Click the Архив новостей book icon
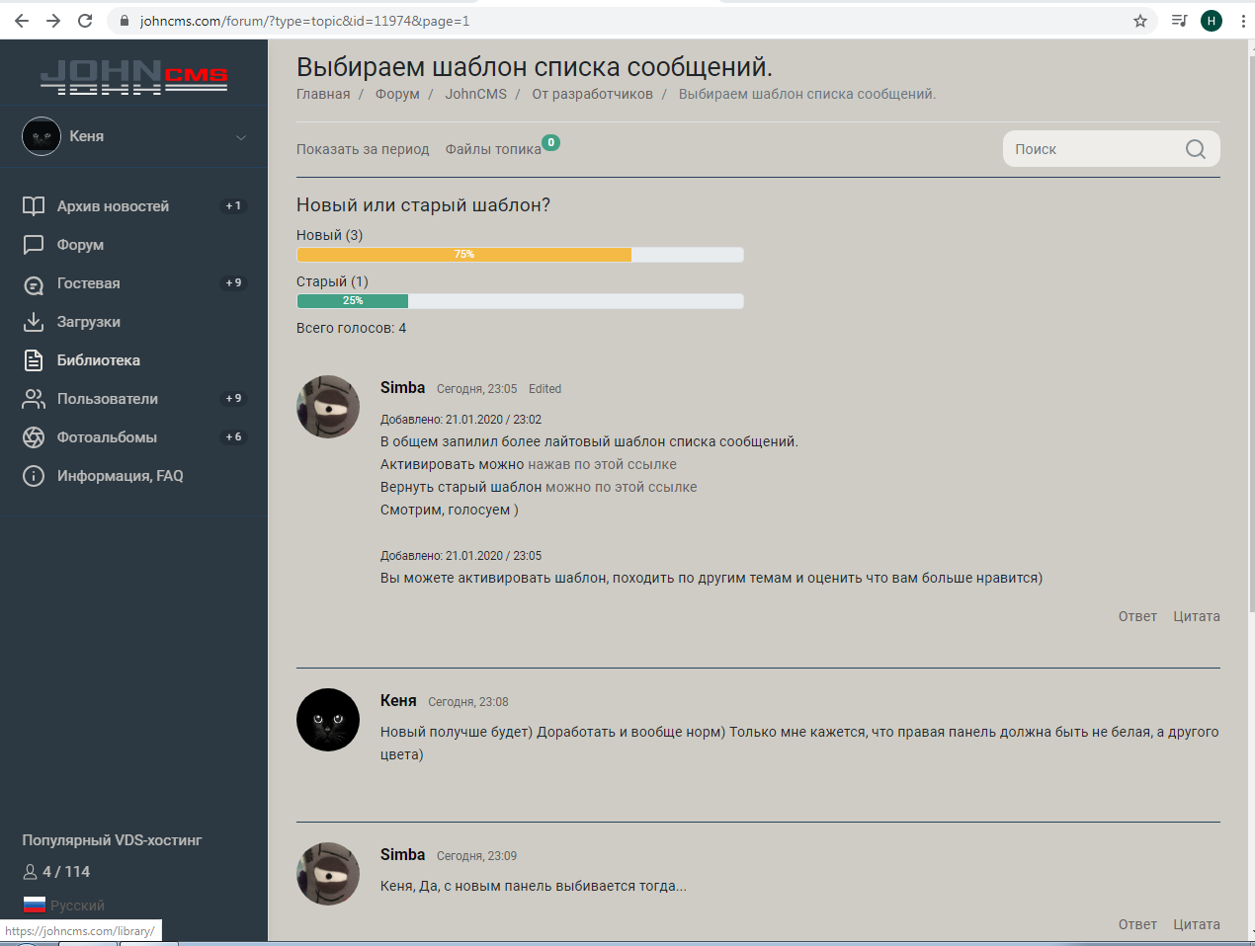The image size is (1255, 946). click(x=34, y=206)
